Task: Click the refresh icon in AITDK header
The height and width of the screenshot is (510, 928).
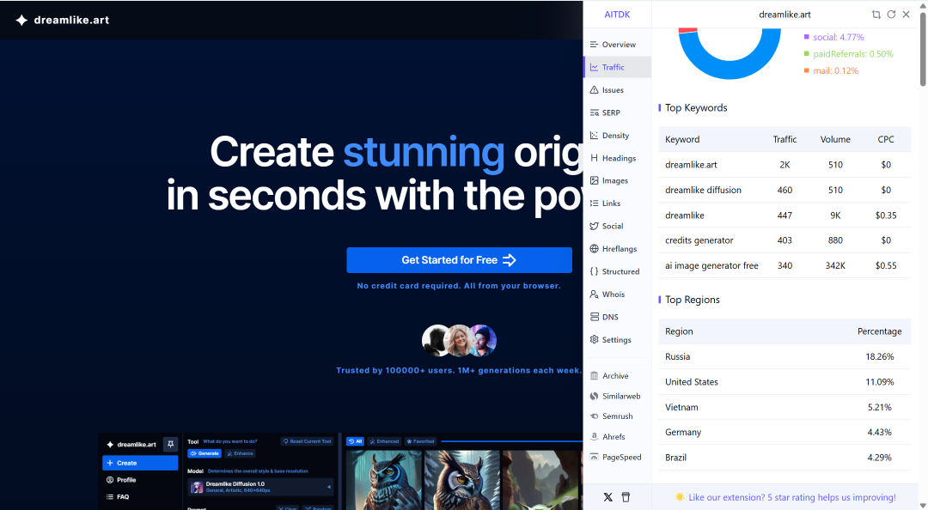Action: click(891, 15)
